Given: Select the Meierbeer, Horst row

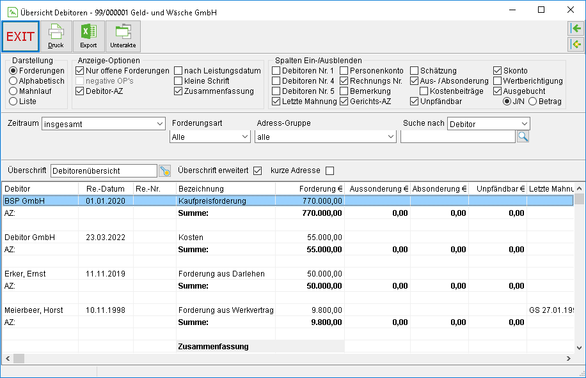Looking at the screenshot, I should 288,310.
